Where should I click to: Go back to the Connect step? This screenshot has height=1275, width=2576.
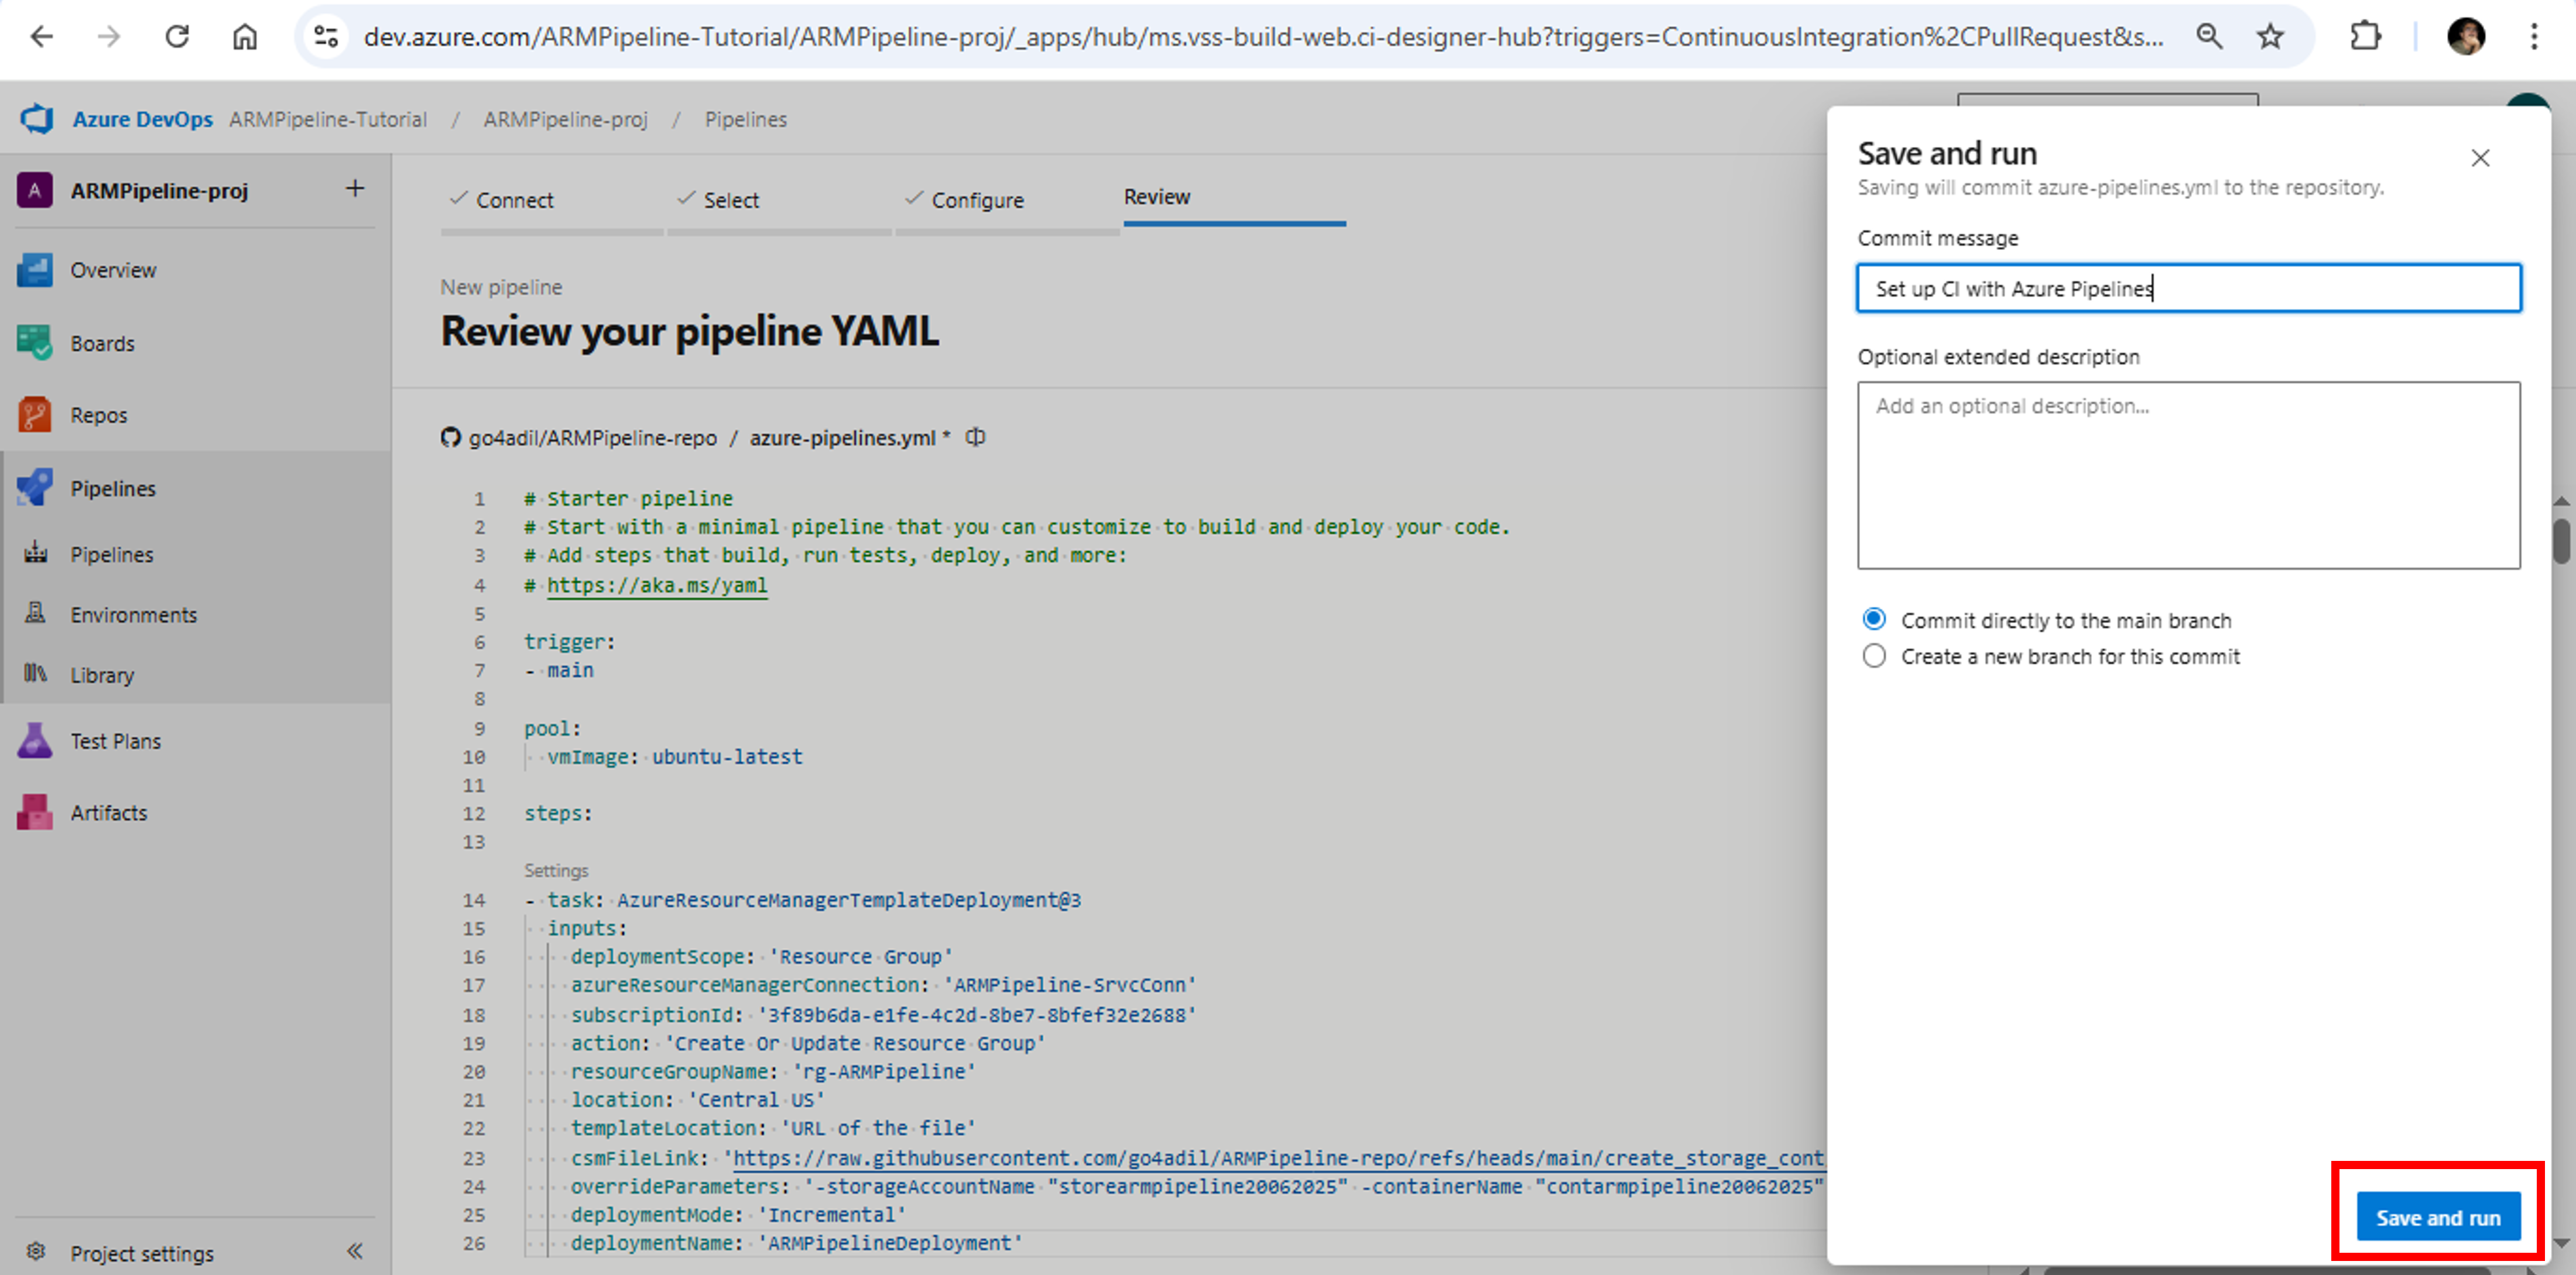coord(514,200)
